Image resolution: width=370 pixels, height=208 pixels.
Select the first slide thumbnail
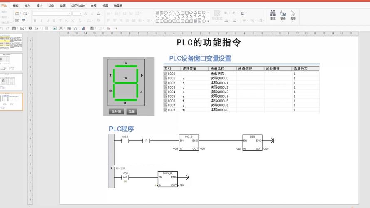pyautogui.click(x=11, y=42)
